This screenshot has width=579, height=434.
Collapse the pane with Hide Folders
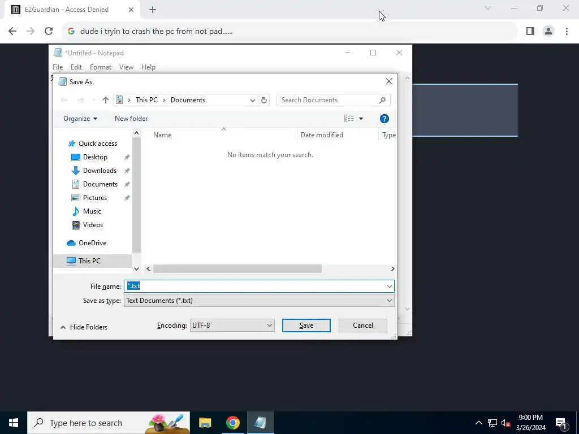tap(84, 327)
